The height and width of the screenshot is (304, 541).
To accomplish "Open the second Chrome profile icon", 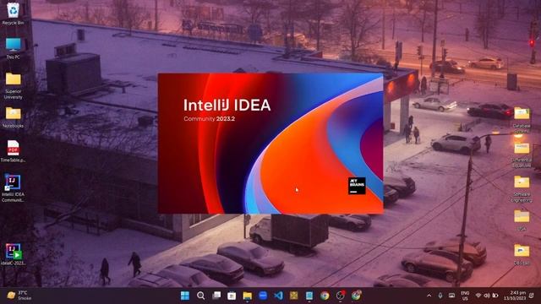I will [x=357, y=295].
